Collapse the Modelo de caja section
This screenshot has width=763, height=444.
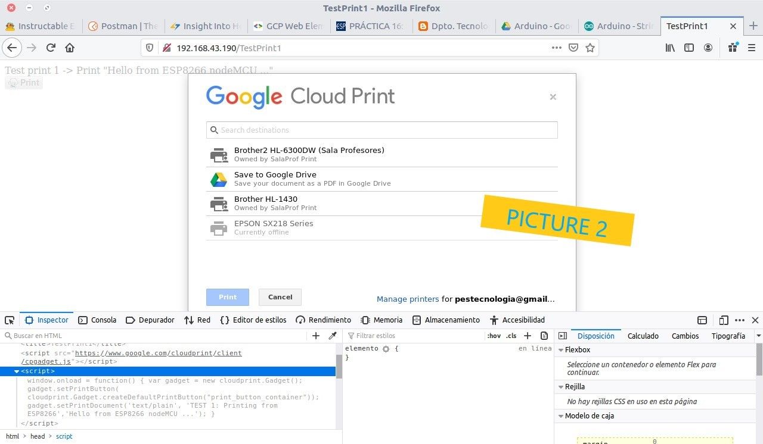click(x=560, y=416)
